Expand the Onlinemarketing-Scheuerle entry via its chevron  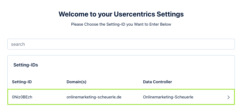click(x=228, y=97)
